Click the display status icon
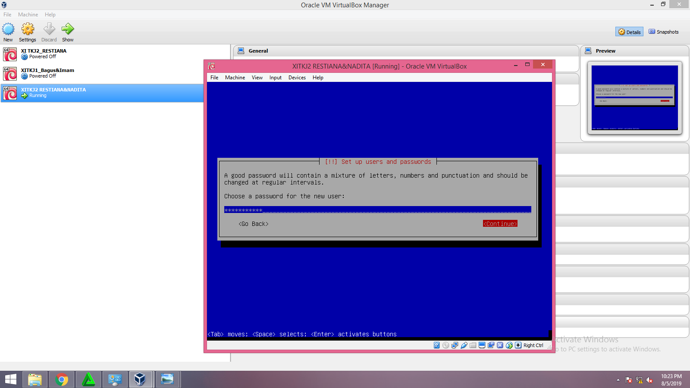The image size is (690, 388). click(482, 345)
